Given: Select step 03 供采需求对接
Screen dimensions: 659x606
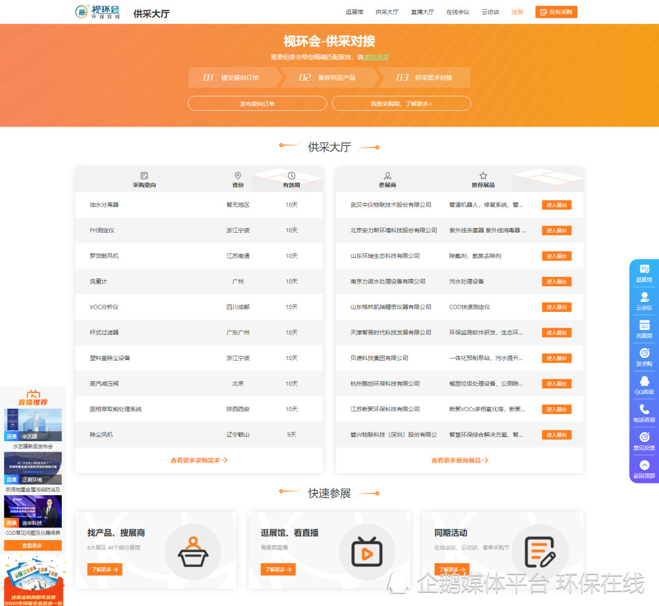Looking at the screenshot, I should (x=424, y=77).
